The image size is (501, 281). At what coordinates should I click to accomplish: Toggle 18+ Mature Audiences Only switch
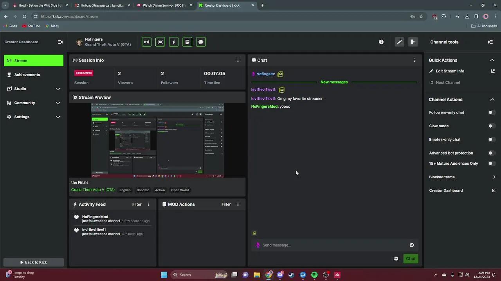point(492,164)
